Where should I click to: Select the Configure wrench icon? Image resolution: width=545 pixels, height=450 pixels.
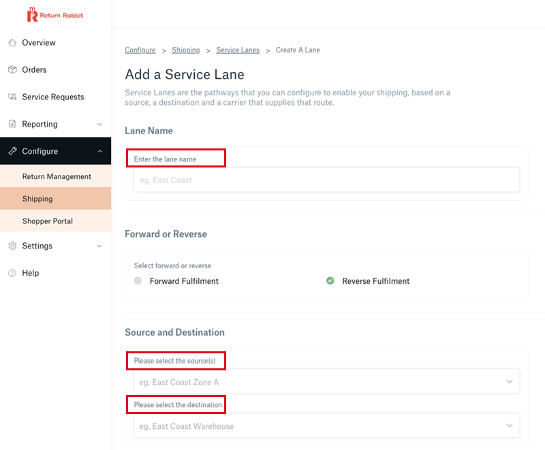[x=14, y=151]
